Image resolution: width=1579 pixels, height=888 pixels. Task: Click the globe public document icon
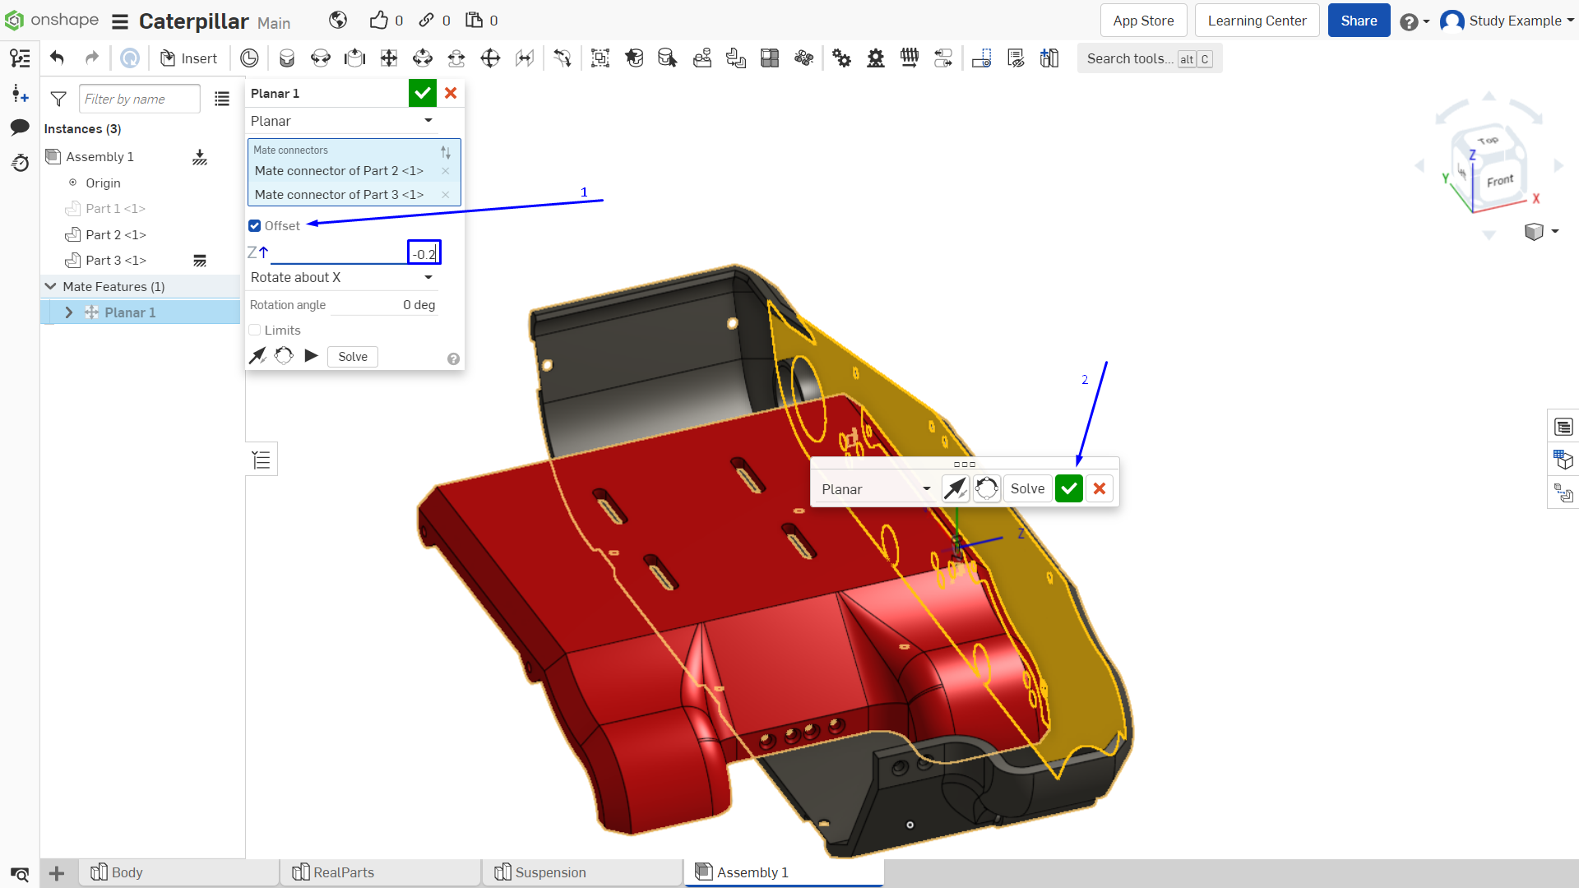(x=338, y=21)
